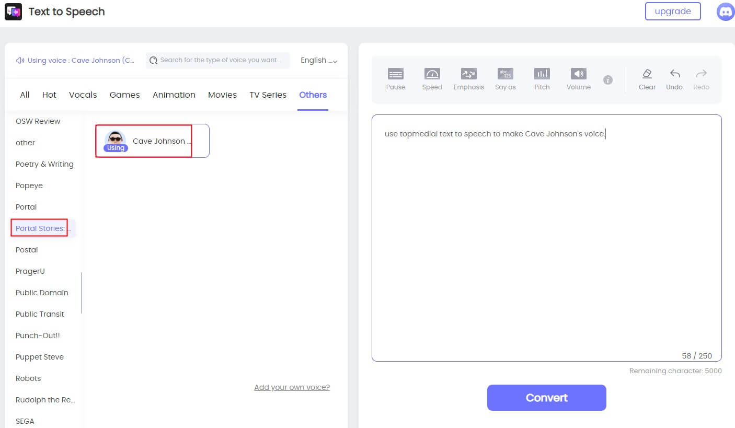Image resolution: width=735 pixels, height=428 pixels.
Task: Select the Popeye category
Action: [29, 186]
